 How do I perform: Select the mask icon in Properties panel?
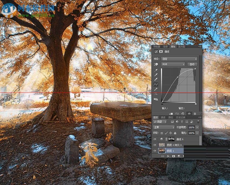point(161,52)
